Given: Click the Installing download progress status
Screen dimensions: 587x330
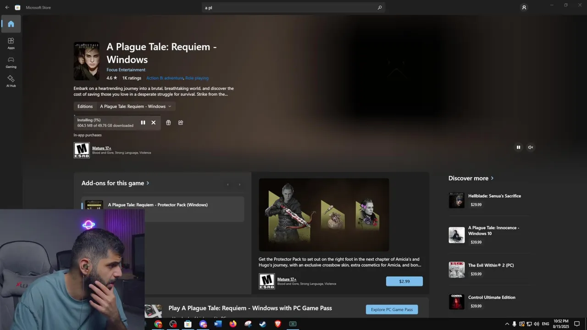Looking at the screenshot, I should click(105, 122).
